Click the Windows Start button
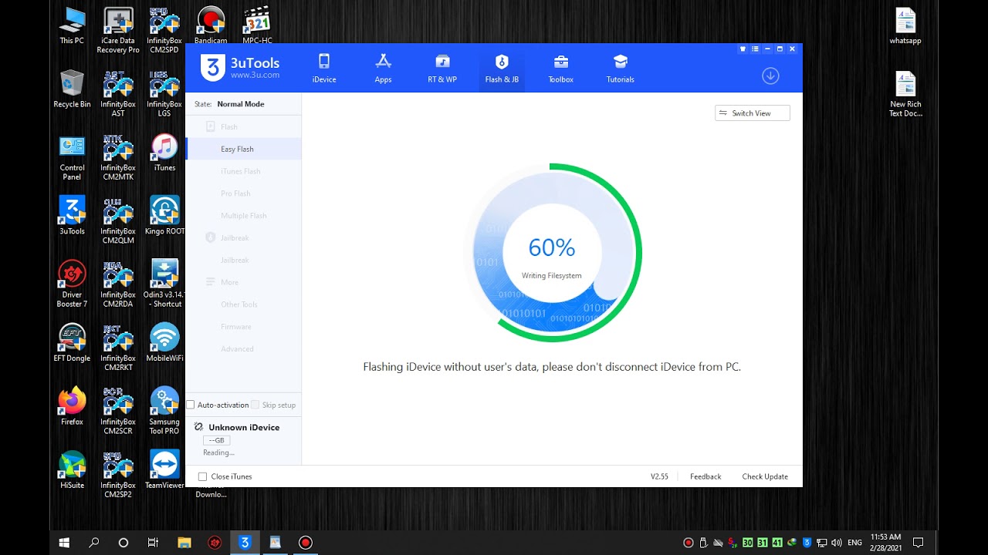Image resolution: width=988 pixels, height=555 pixels. click(64, 543)
